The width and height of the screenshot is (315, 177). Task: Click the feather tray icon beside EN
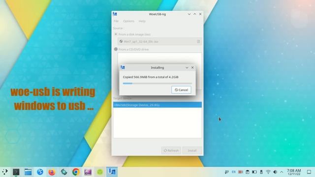point(226,172)
